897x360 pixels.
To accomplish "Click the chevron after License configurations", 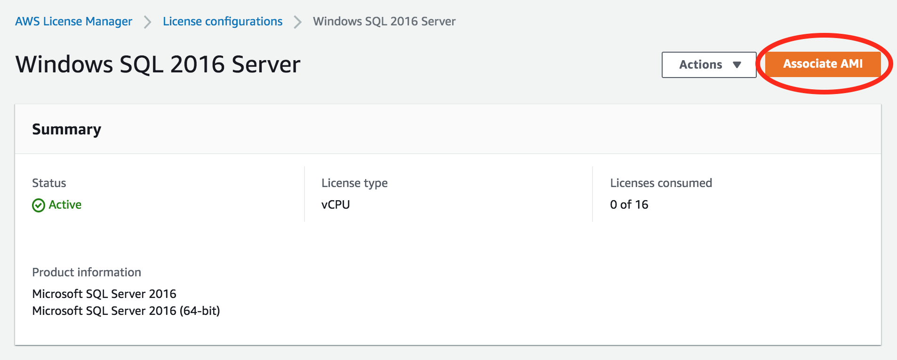I will coord(297,22).
